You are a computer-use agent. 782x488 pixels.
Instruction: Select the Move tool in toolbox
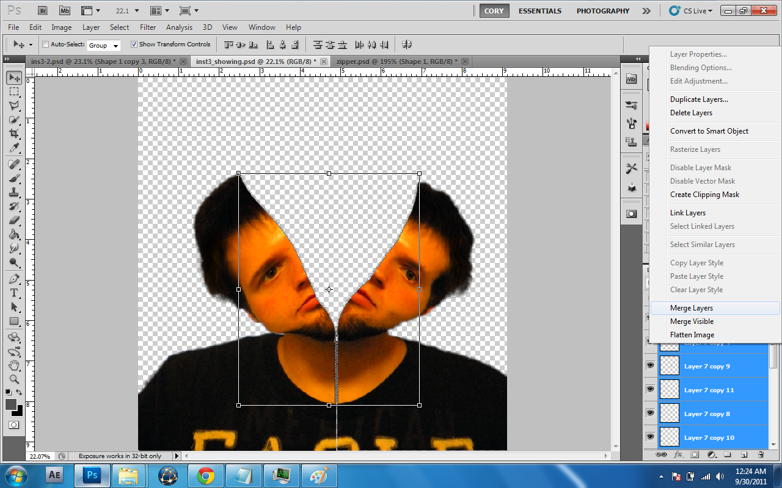pyautogui.click(x=14, y=77)
